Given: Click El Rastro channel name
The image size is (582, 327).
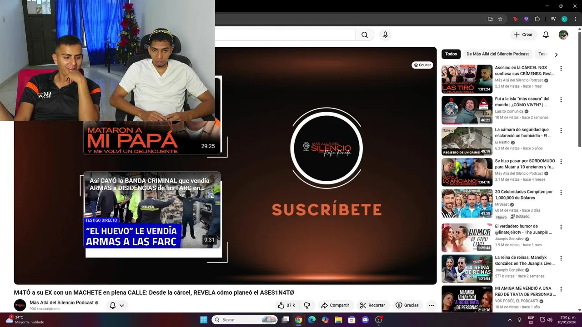Looking at the screenshot, I should coord(502,142).
